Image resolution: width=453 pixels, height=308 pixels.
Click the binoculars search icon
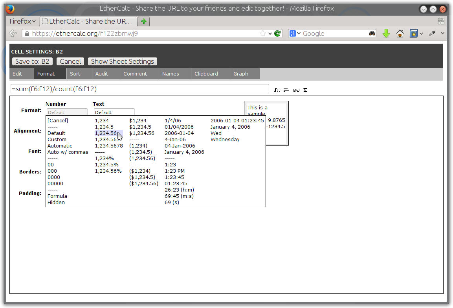pos(372,33)
